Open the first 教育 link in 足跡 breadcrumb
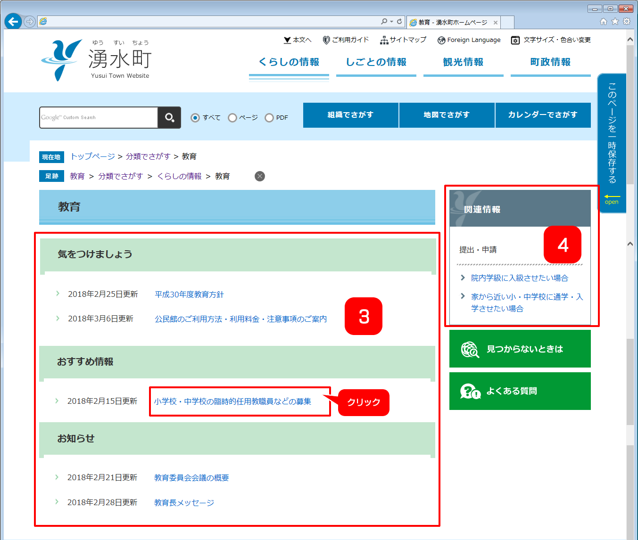The image size is (638, 540). [77, 176]
